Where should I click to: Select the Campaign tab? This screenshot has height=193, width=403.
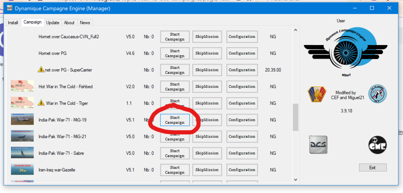tap(33, 22)
